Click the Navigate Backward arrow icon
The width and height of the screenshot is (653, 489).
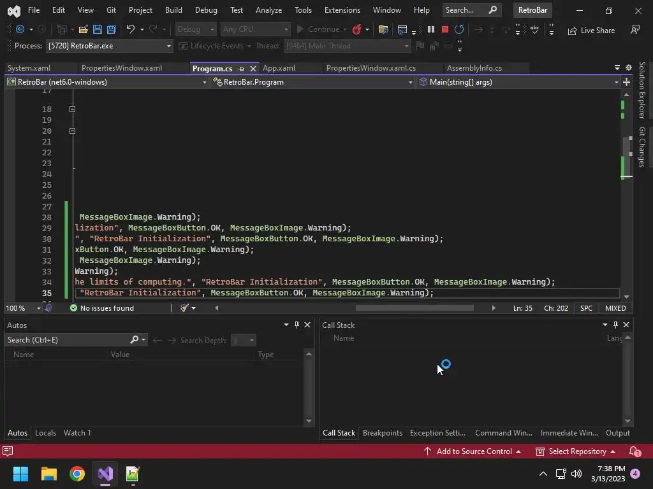coord(20,29)
